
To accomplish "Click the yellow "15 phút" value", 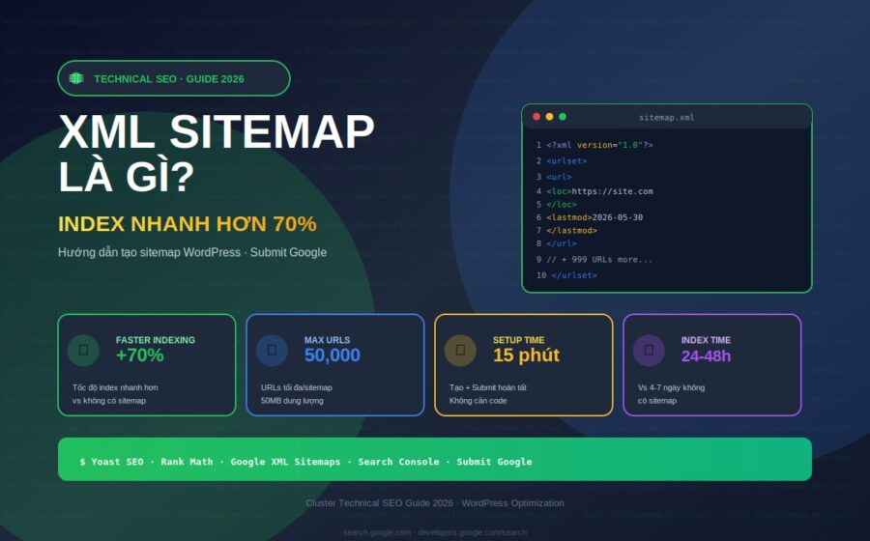I will click(x=526, y=356).
